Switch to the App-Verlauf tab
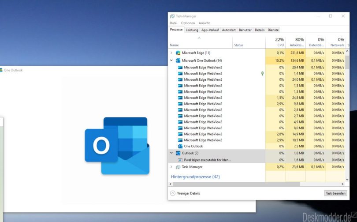This screenshot has width=357, height=222. (x=210, y=30)
